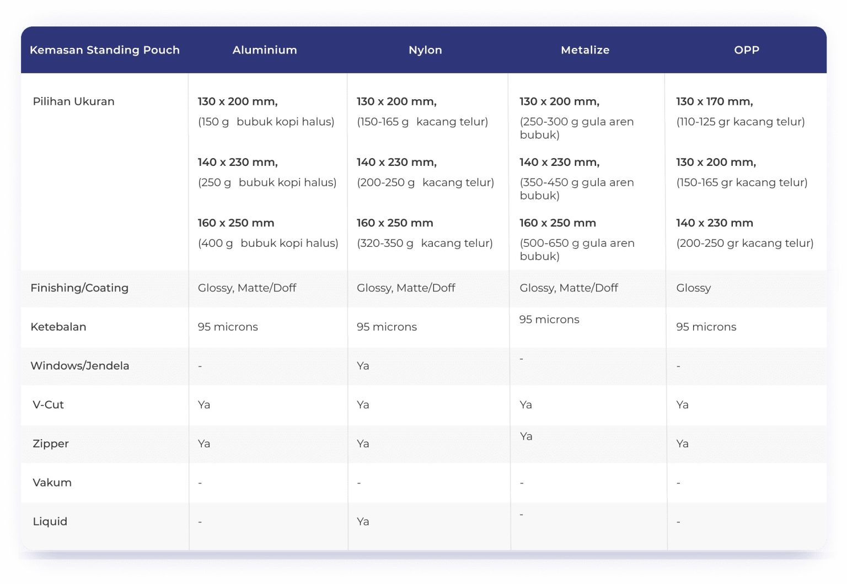Select Metalize 95 microns thickness cell
847x584 pixels.
(x=549, y=320)
